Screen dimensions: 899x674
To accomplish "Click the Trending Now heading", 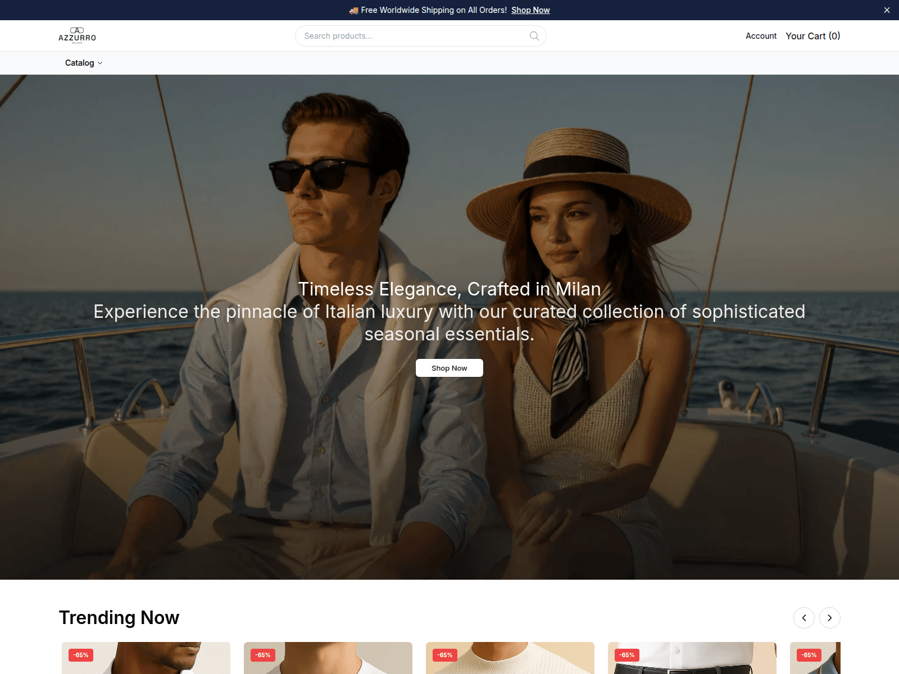I will click(119, 618).
